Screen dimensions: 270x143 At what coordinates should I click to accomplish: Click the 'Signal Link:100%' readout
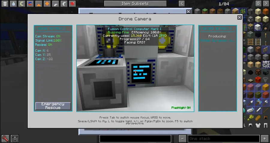48,41
